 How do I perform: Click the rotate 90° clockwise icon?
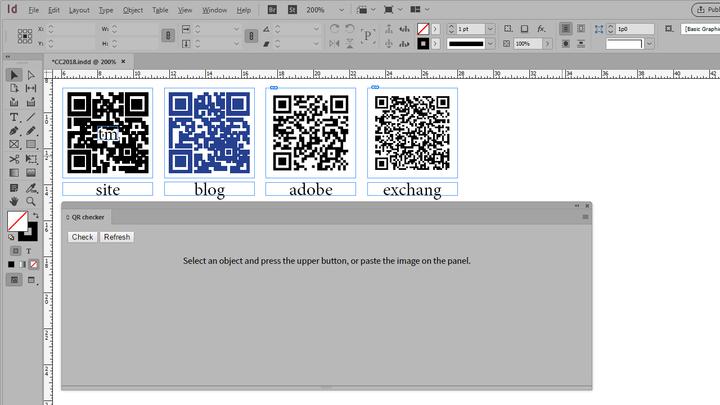(x=335, y=29)
